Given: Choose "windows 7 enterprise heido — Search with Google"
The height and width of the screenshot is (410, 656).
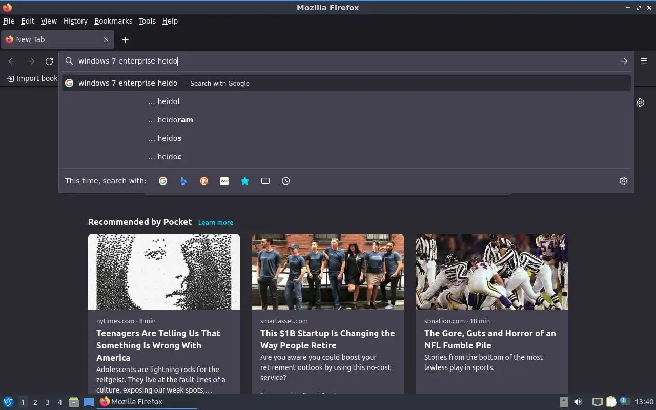Looking at the screenshot, I should tap(346, 83).
